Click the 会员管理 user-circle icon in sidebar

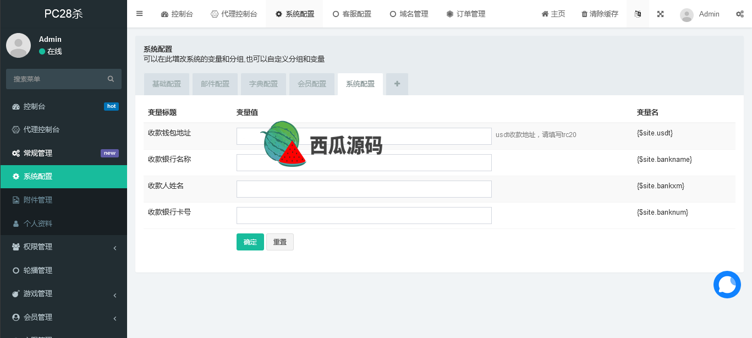(16, 317)
